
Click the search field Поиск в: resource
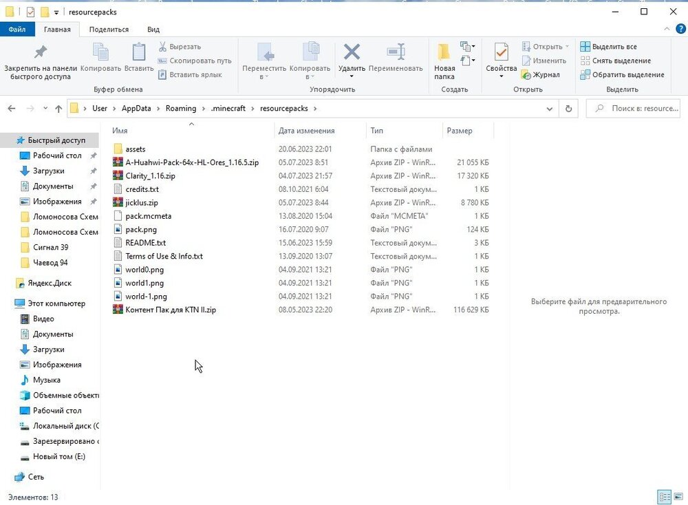[x=633, y=109]
